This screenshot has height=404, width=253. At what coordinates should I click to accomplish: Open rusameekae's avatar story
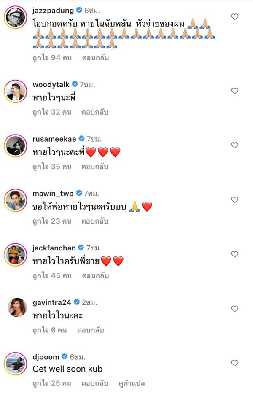click(x=16, y=145)
